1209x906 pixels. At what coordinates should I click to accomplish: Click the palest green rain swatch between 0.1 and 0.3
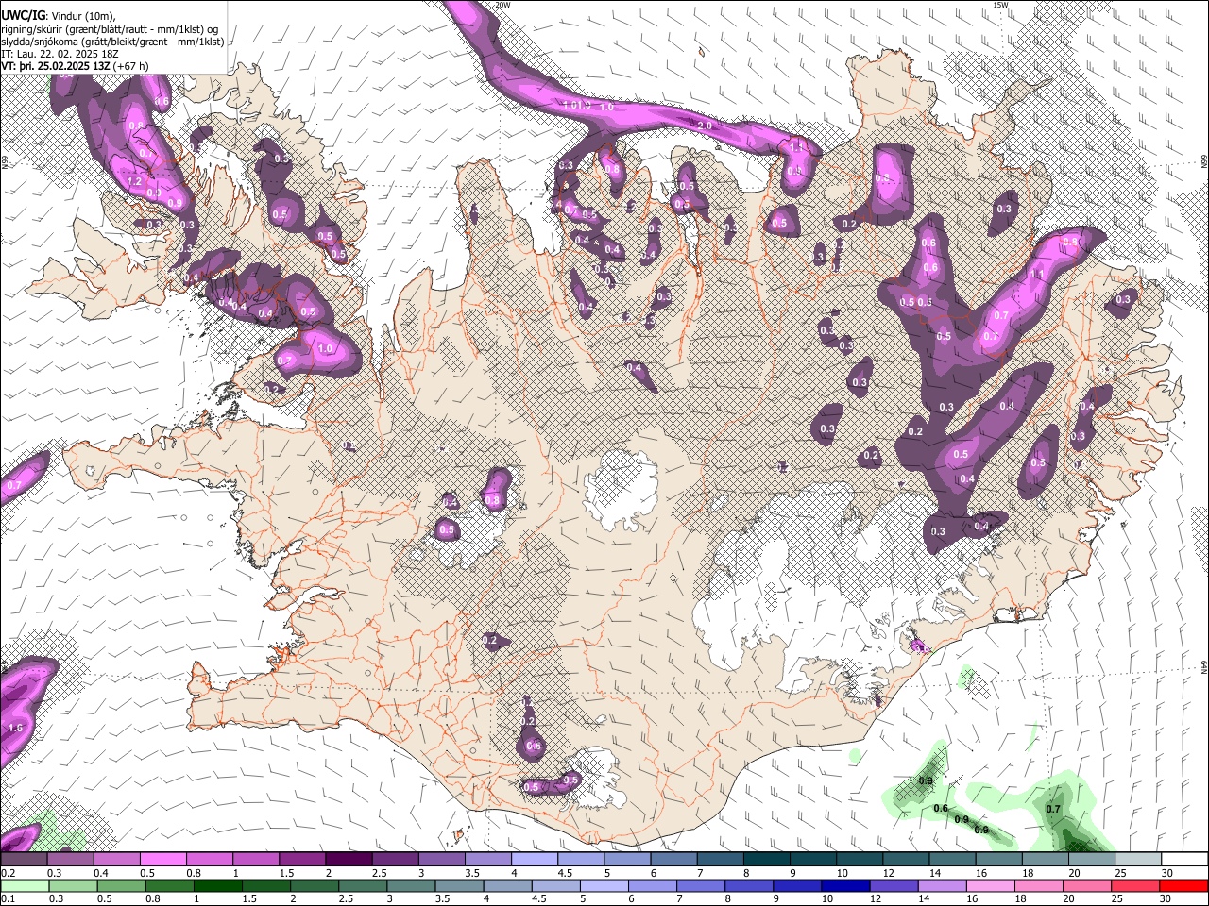(x=25, y=886)
